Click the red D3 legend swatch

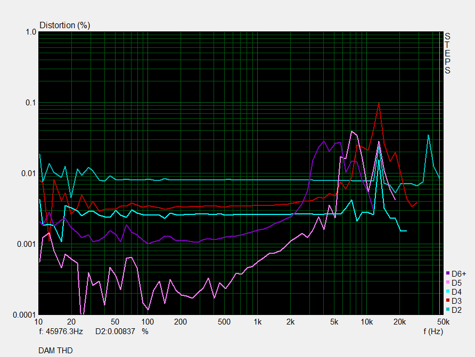coord(448,300)
